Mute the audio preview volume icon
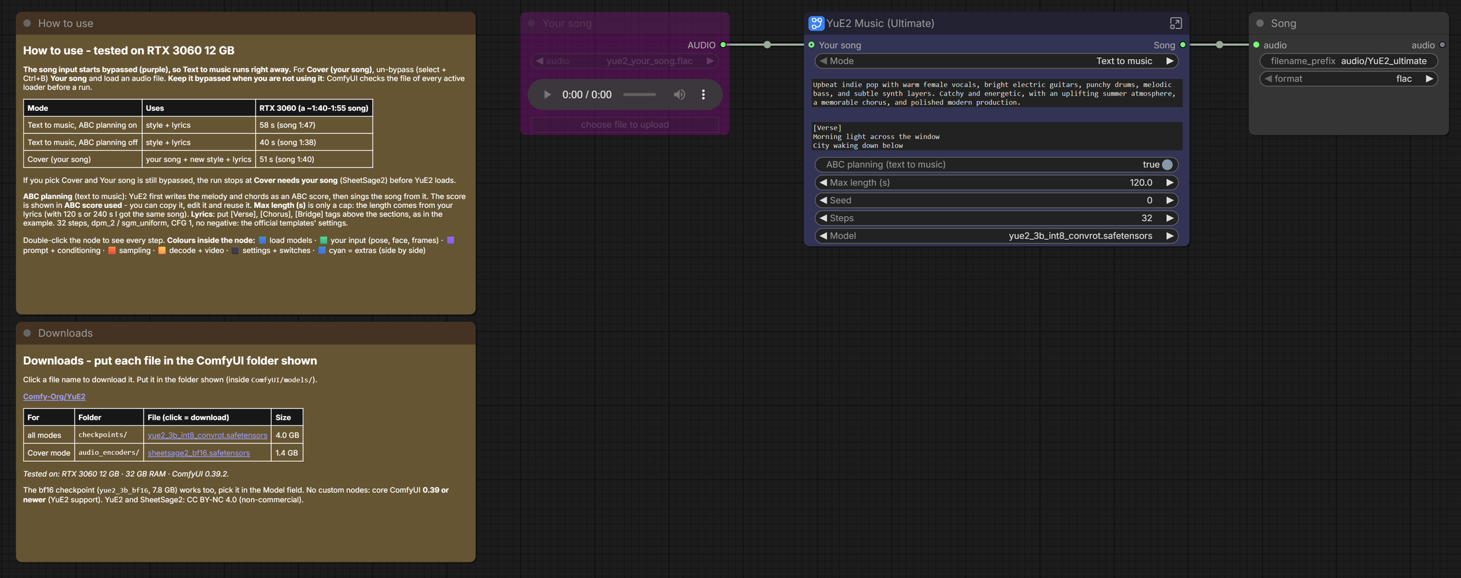The image size is (1461, 578). [679, 94]
